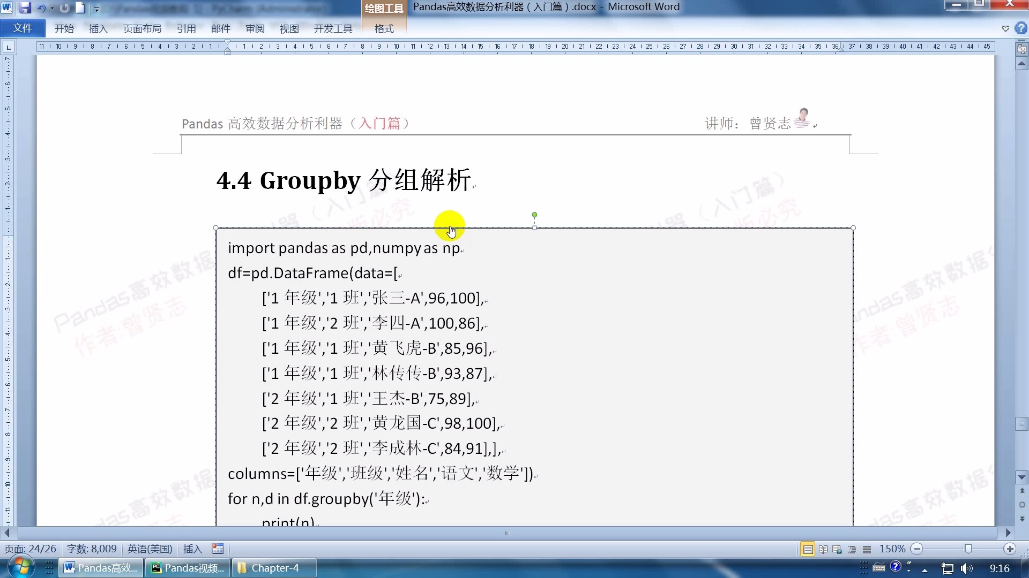Expand the Quick Access Toolbar customize menu
The width and height of the screenshot is (1029, 578).
[x=97, y=9]
